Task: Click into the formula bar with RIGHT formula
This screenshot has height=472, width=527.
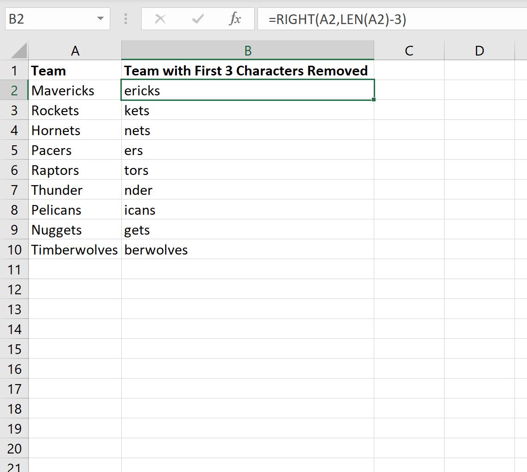Action: 392,19
